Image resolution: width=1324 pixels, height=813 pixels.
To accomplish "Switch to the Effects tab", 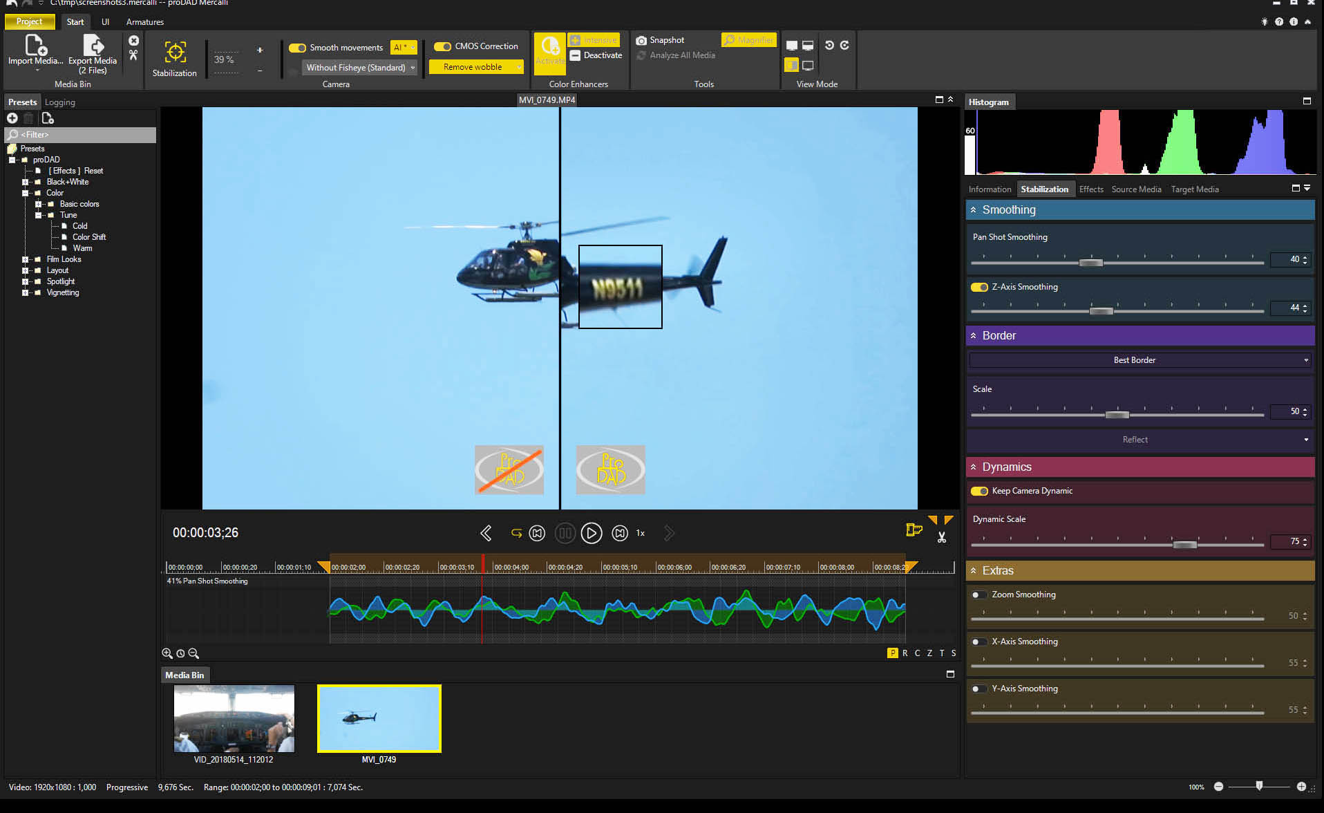I will point(1091,189).
